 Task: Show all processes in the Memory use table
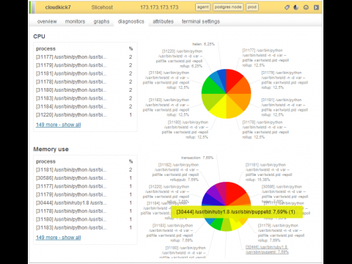(x=58, y=238)
